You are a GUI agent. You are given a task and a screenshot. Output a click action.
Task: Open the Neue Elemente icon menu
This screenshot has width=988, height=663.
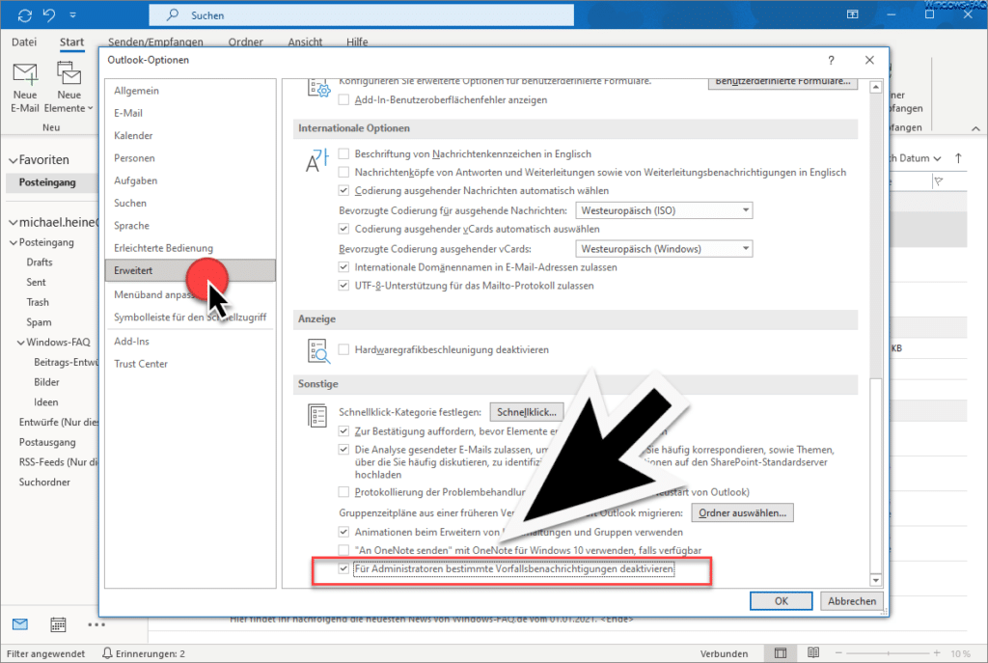pyautogui.click(x=69, y=73)
